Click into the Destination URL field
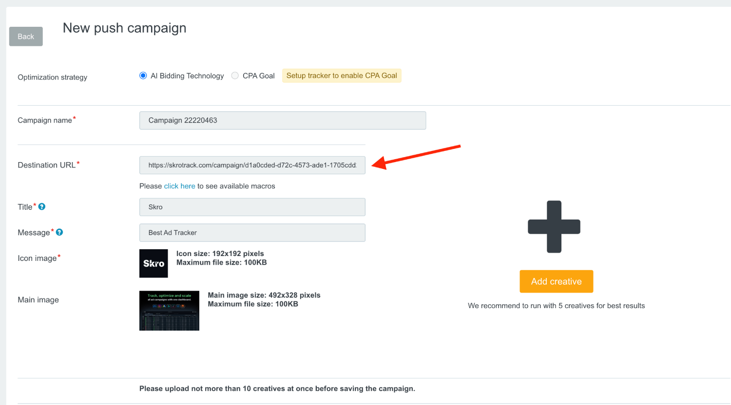Screen dimensions: 731x405 (252, 165)
